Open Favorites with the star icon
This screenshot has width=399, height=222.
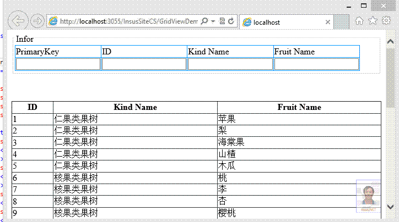[x=373, y=20]
